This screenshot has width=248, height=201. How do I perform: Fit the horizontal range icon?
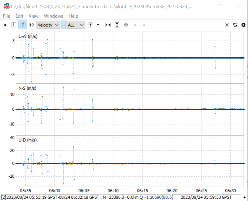[108, 25]
